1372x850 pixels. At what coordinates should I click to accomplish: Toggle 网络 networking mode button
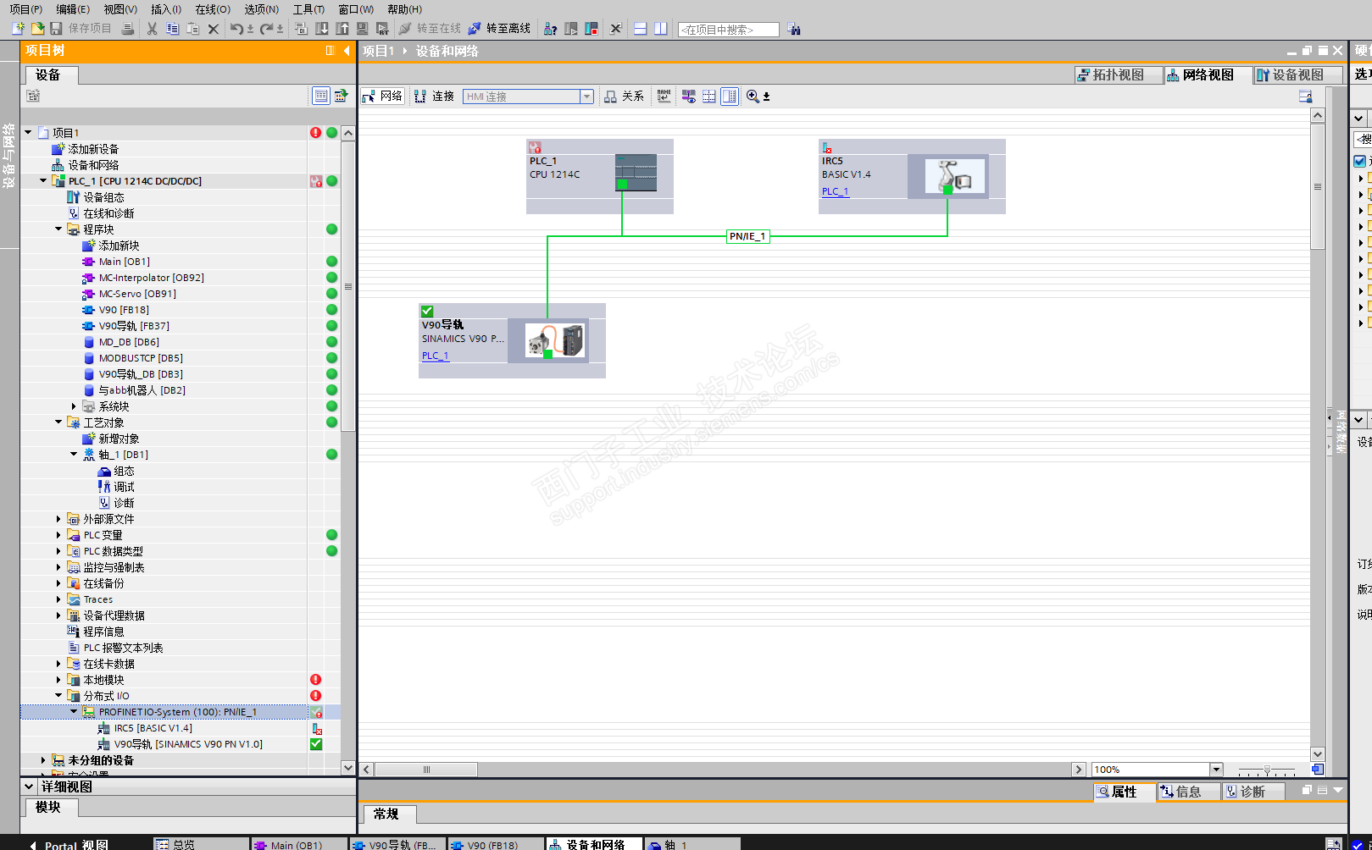(383, 97)
